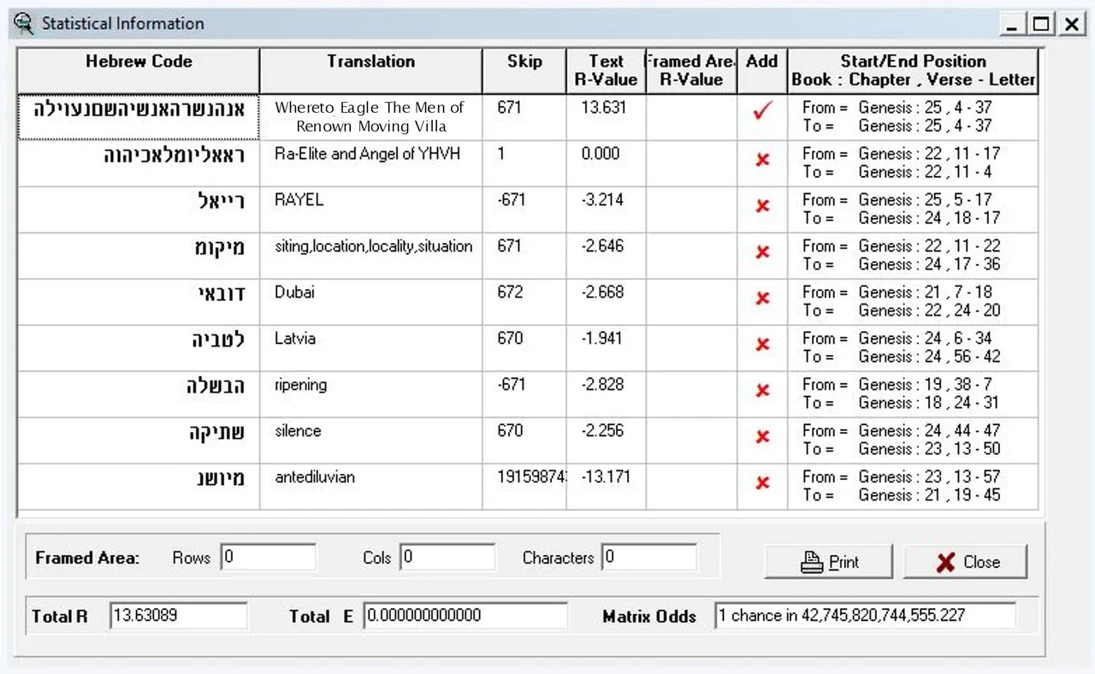Click position 'Genesis : 24 , 56 - 42'
The image size is (1095, 674).
929,357
